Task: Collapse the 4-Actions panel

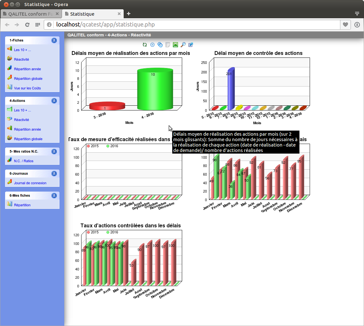Action: point(54,100)
